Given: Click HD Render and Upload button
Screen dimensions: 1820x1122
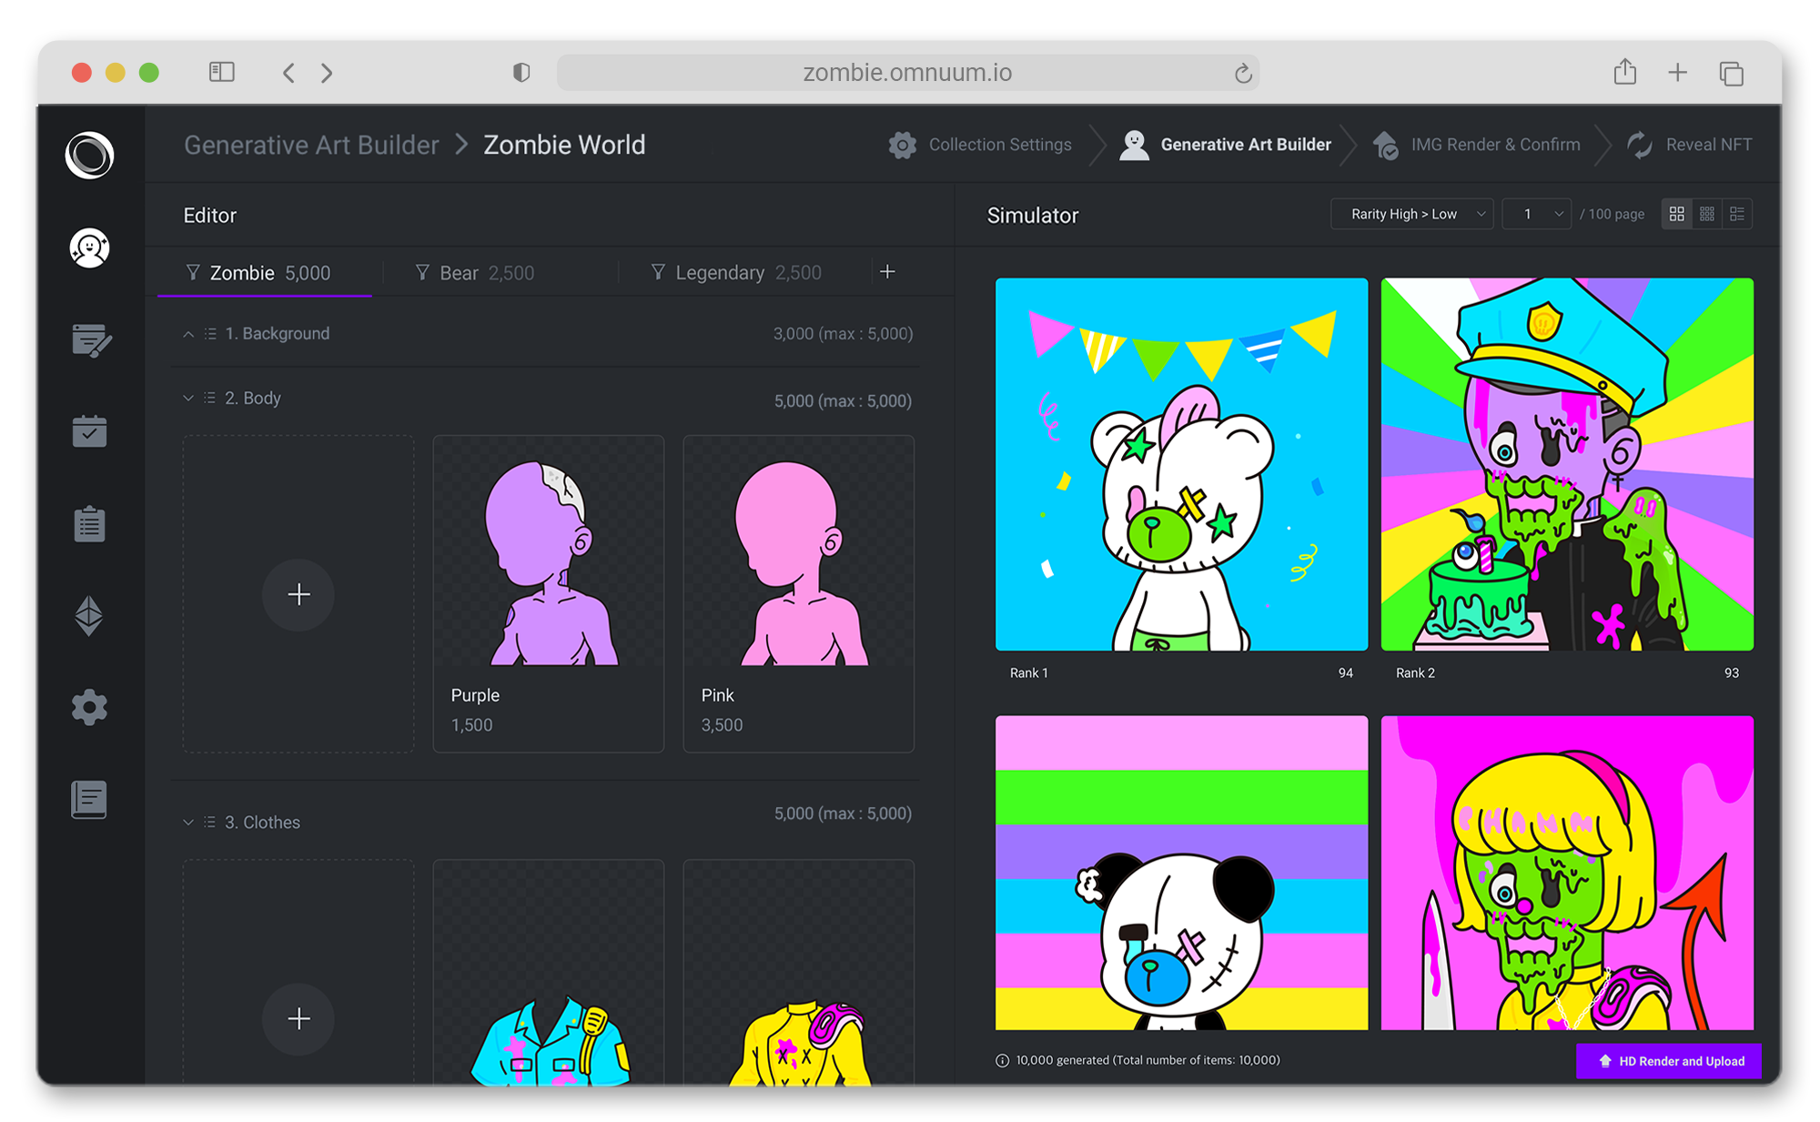Looking at the screenshot, I should point(1668,1061).
